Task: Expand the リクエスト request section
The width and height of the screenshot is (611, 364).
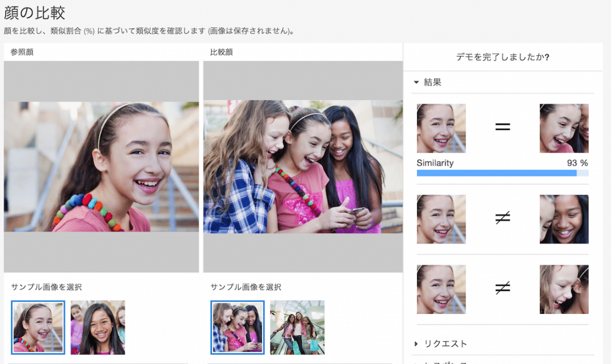Action: click(440, 344)
